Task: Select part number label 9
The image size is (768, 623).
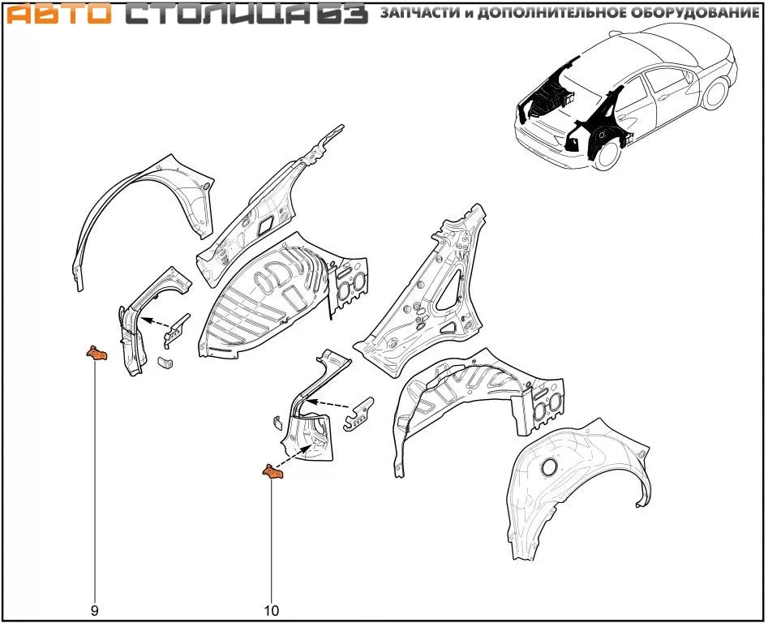Action: (x=94, y=611)
